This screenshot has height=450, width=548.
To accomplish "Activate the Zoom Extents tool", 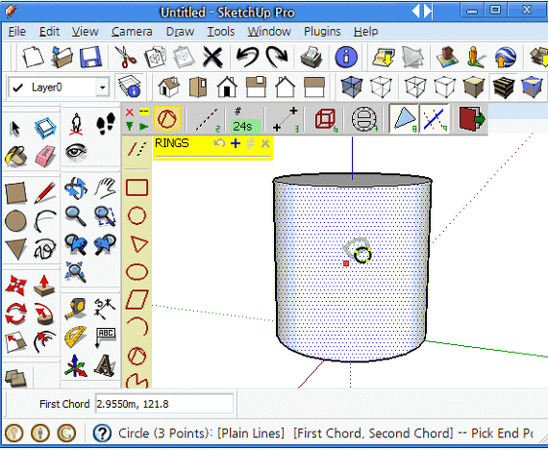I will point(76,272).
